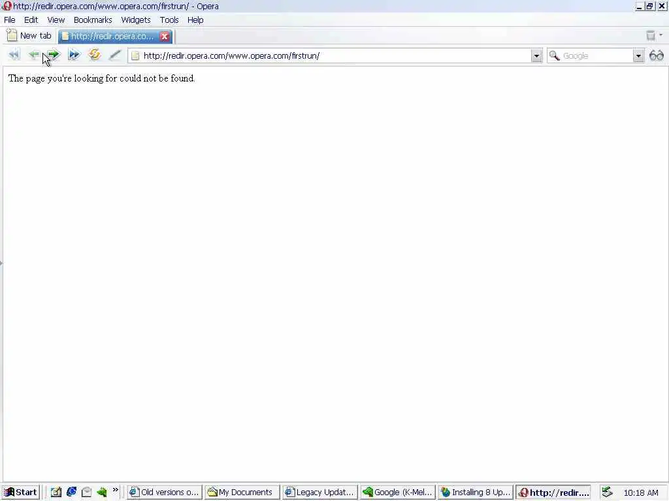This screenshot has width=669, height=501.
Task: Click the wand (pen) toolbar icon
Action: [115, 55]
